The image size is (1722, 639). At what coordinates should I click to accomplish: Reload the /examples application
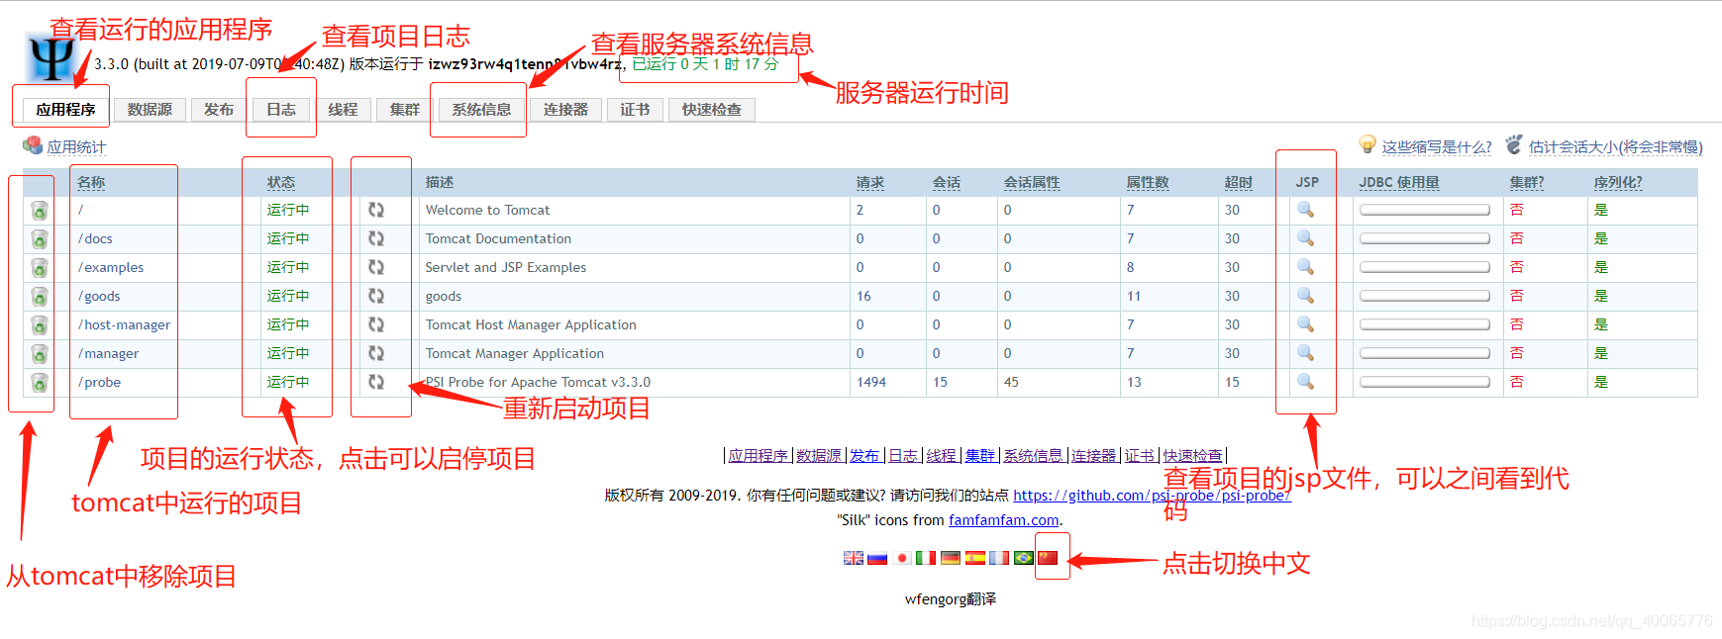pos(376,267)
